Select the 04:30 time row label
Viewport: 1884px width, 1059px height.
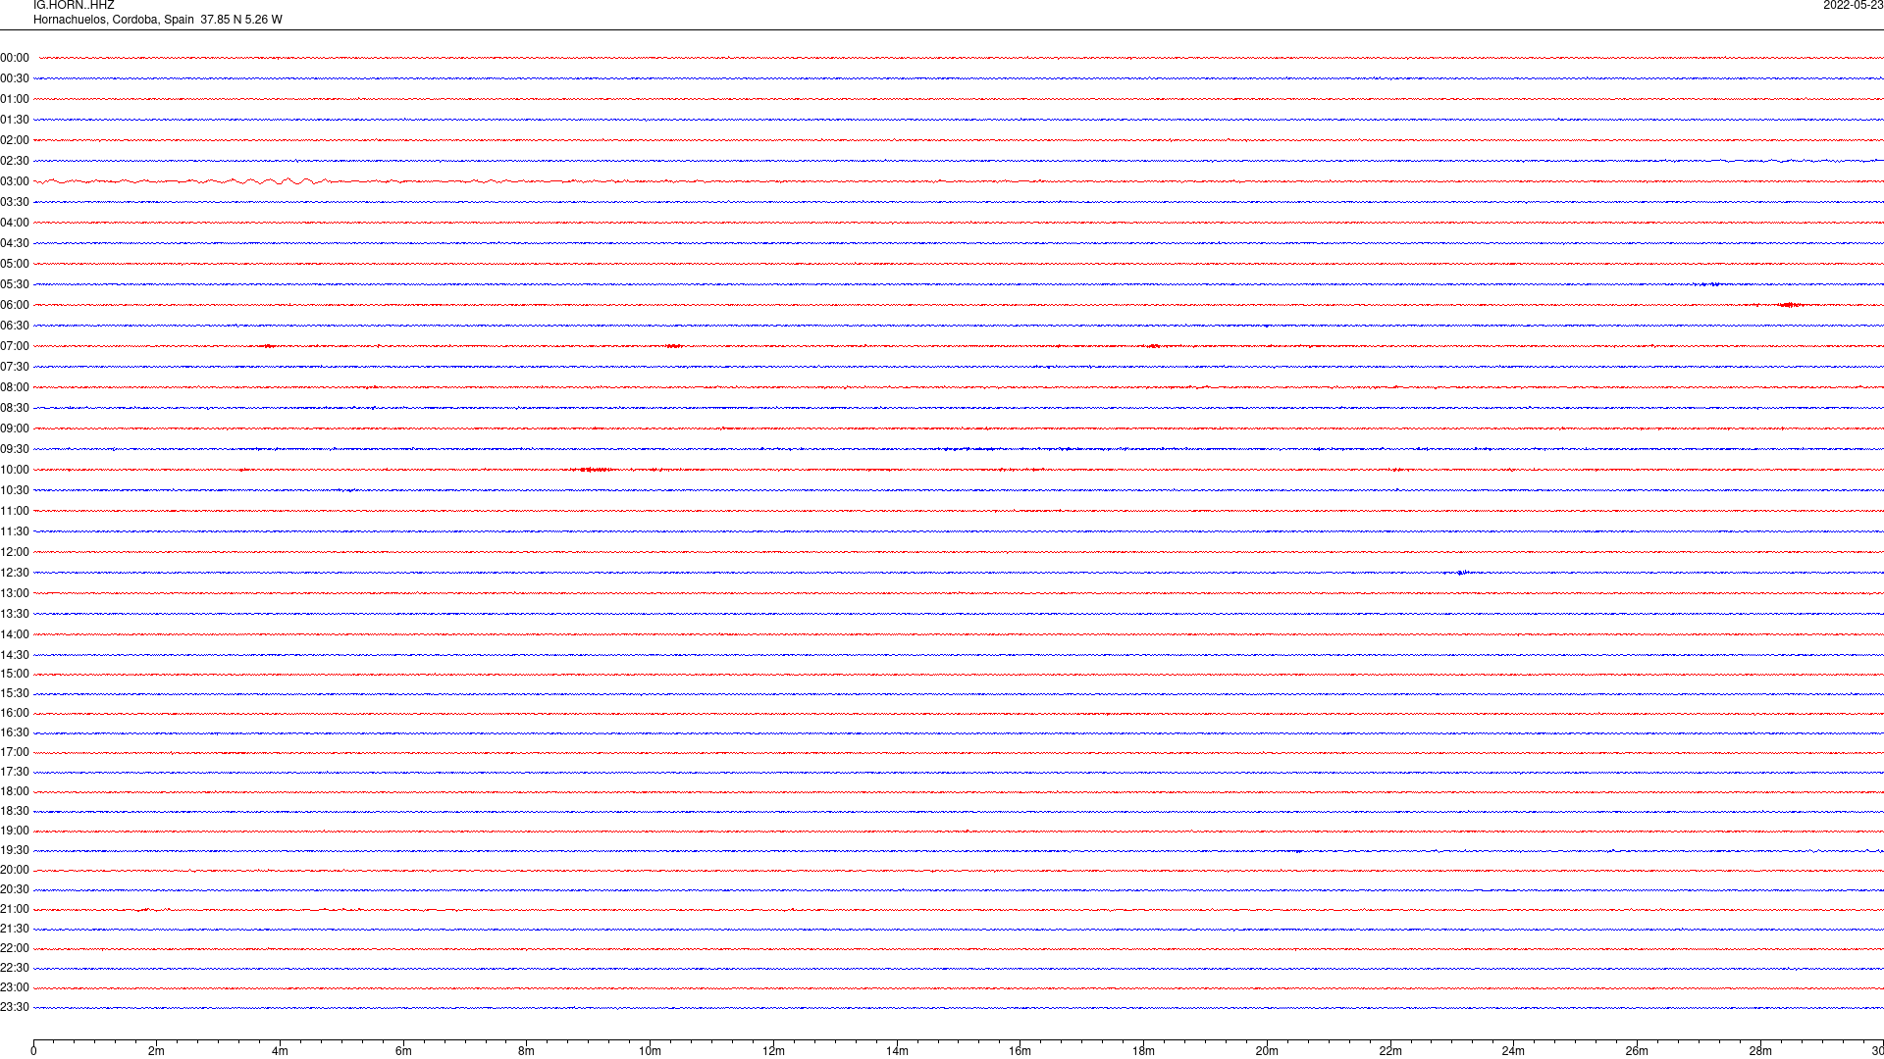pos(15,243)
